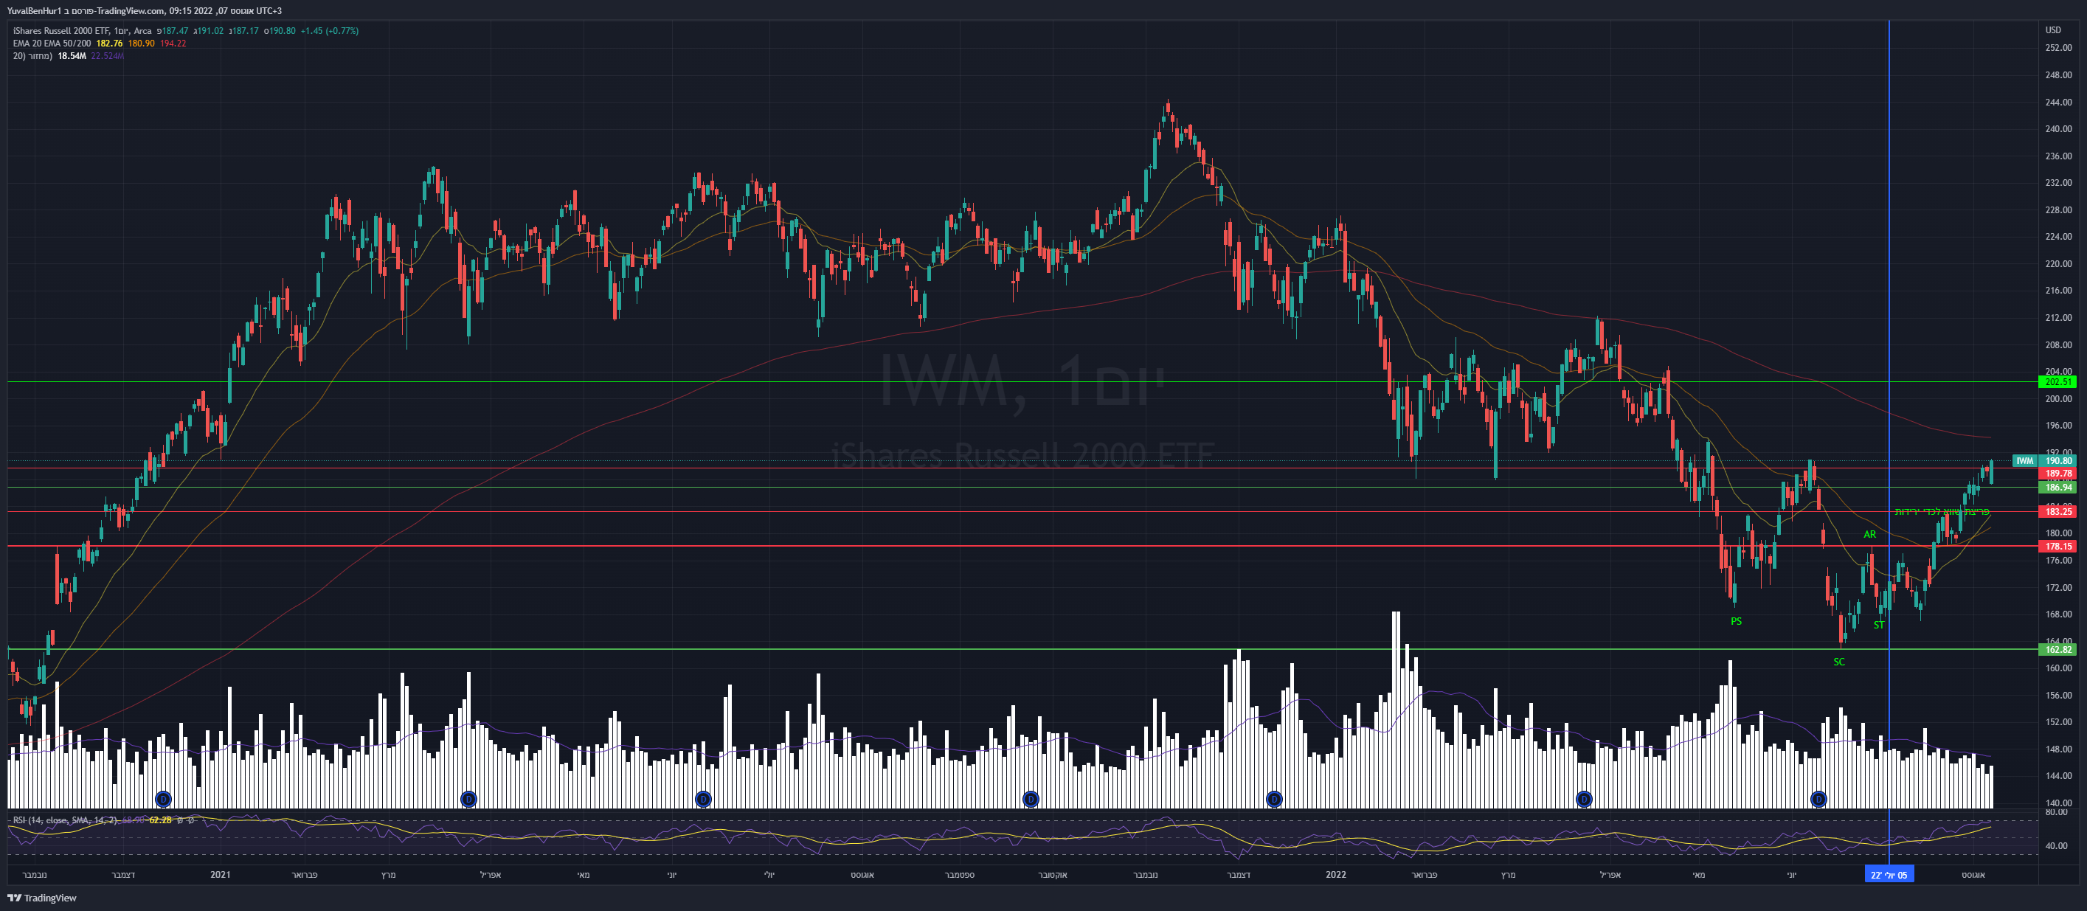Click the dividend marker between December 2020 and 2021
The width and height of the screenshot is (2087, 911).
pos(163,800)
